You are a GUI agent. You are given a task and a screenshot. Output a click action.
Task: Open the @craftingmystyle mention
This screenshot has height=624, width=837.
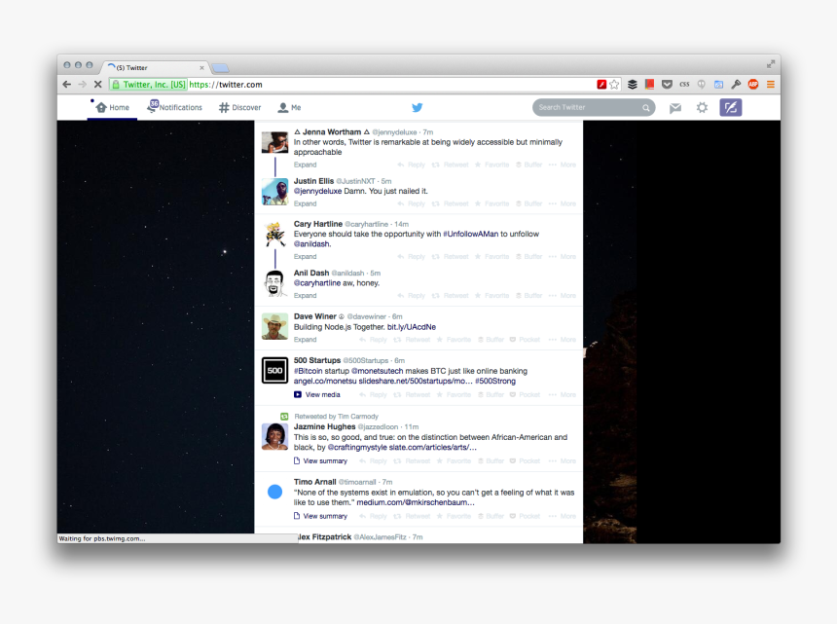point(357,448)
